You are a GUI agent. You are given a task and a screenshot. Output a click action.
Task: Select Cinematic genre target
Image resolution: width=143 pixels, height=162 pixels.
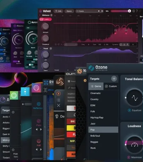coord(103,93)
